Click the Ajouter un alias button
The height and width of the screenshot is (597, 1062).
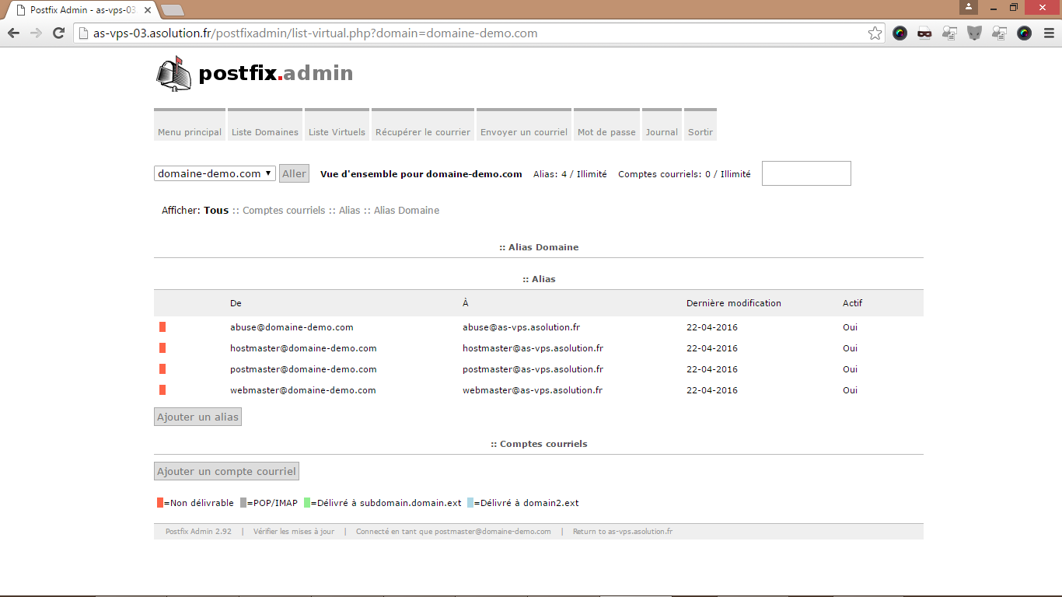[197, 417]
